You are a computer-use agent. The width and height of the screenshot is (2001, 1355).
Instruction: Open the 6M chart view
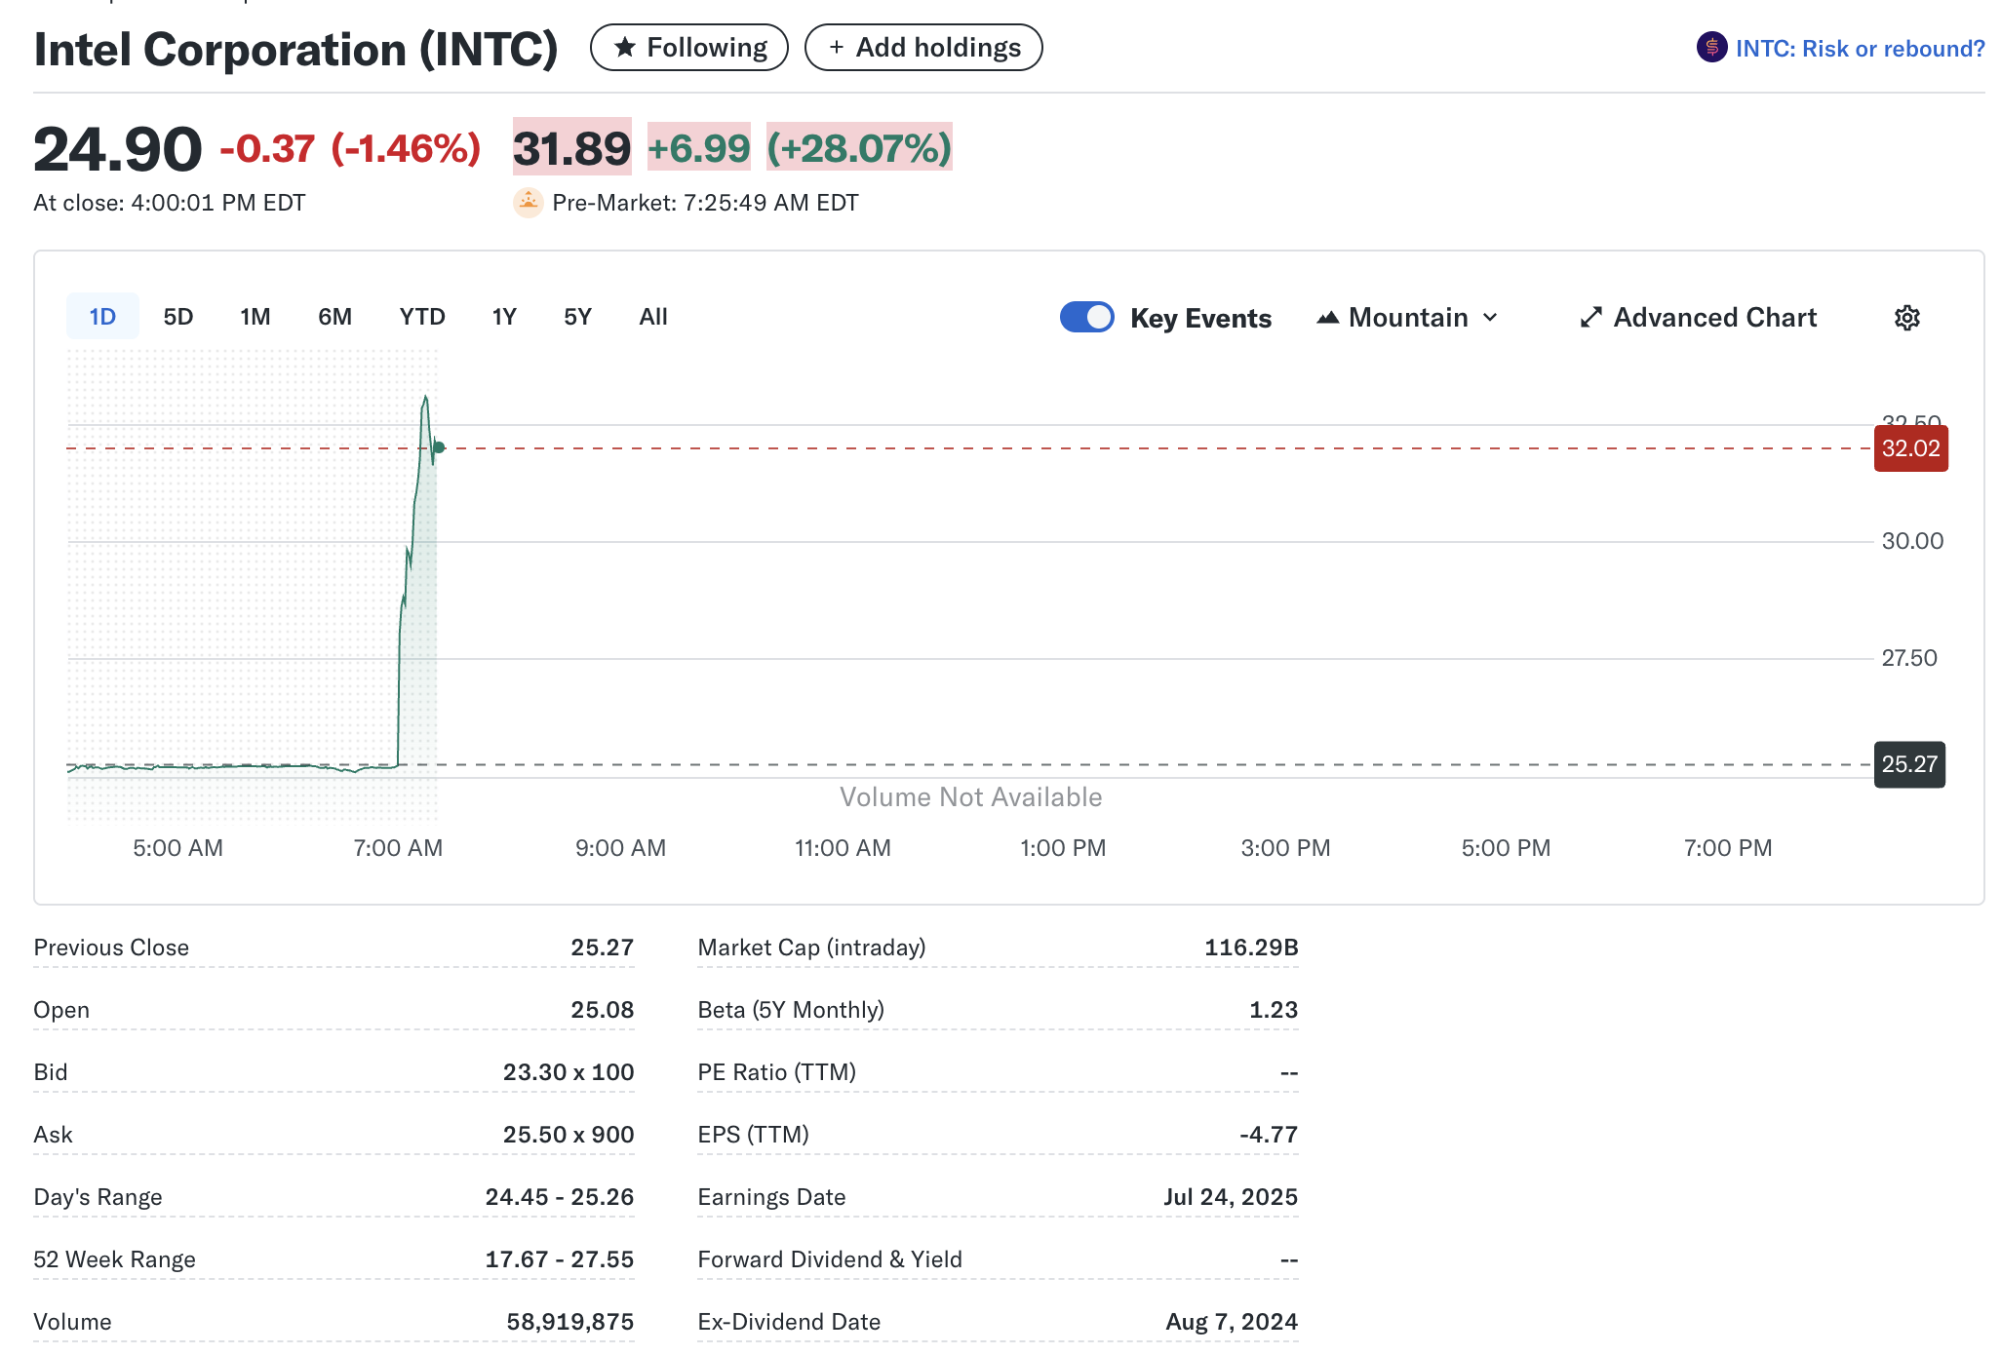[x=334, y=317]
